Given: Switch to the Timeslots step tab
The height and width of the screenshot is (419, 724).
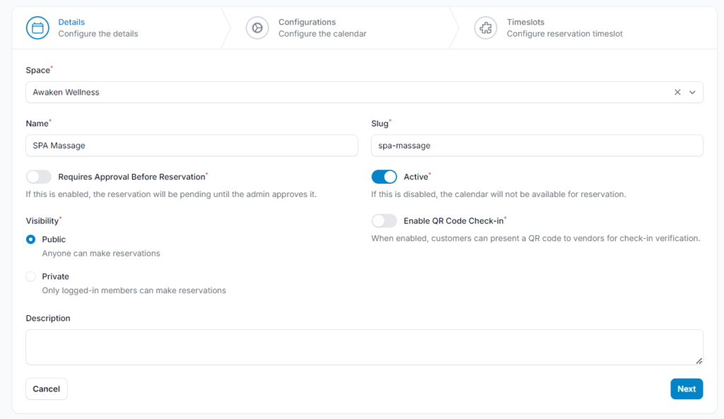Looking at the screenshot, I should pyautogui.click(x=564, y=28).
